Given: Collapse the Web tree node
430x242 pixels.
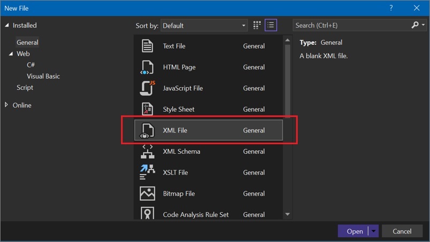Looking at the screenshot, I should tap(11, 53).
